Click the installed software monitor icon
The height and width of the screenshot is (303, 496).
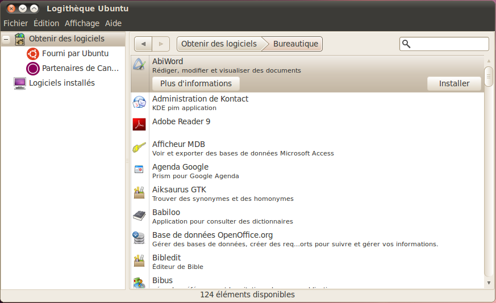(x=20, y=83)
